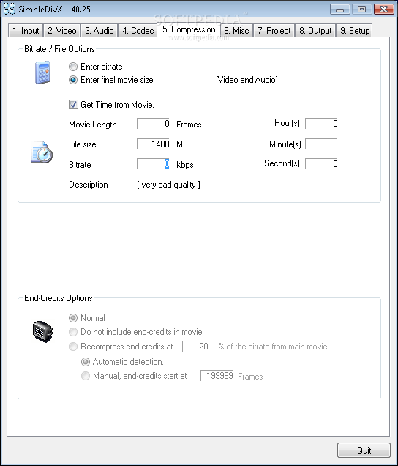Viewport: 398px width, 466px height.
Task: Click the Quit button
Action: pyautogui.click(x=364, y=451)
